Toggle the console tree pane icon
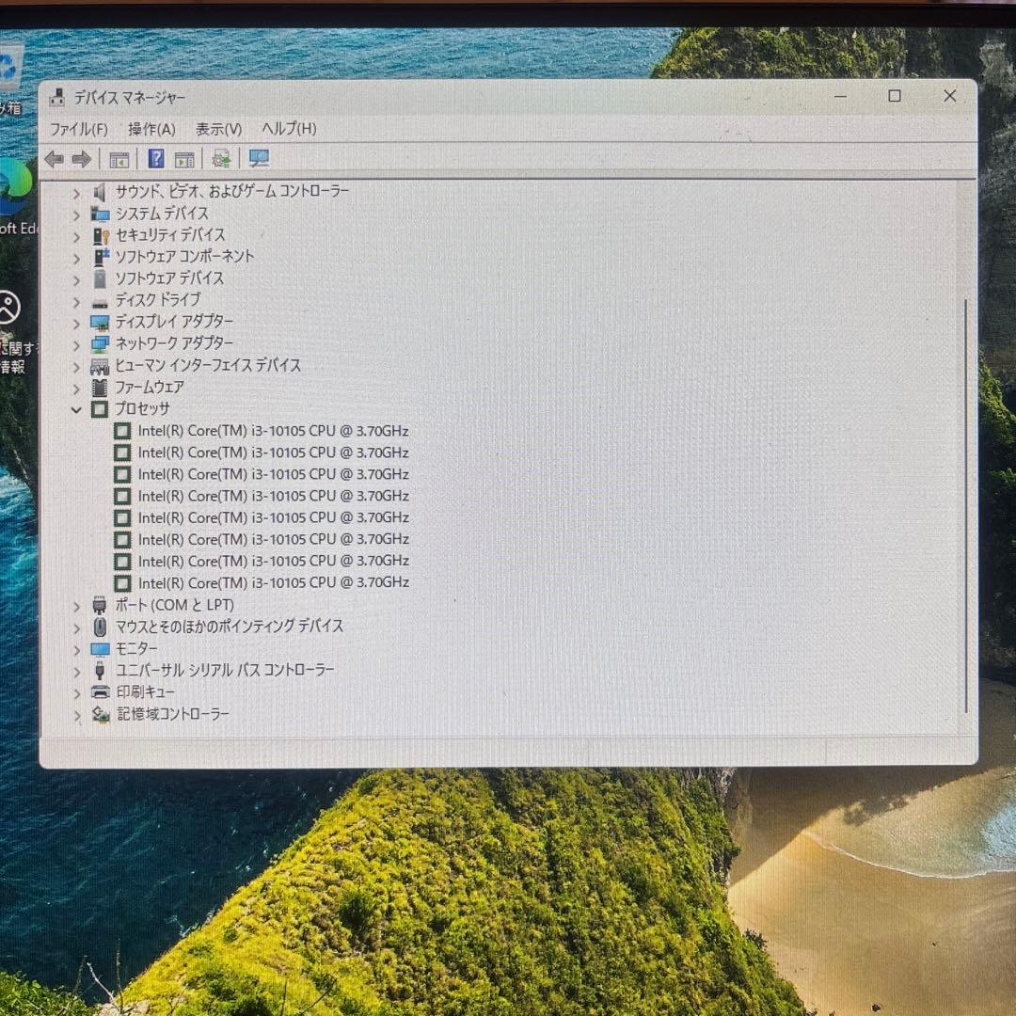The height and width of the screenshot is (1016, 1016). (x=119, y=158)
